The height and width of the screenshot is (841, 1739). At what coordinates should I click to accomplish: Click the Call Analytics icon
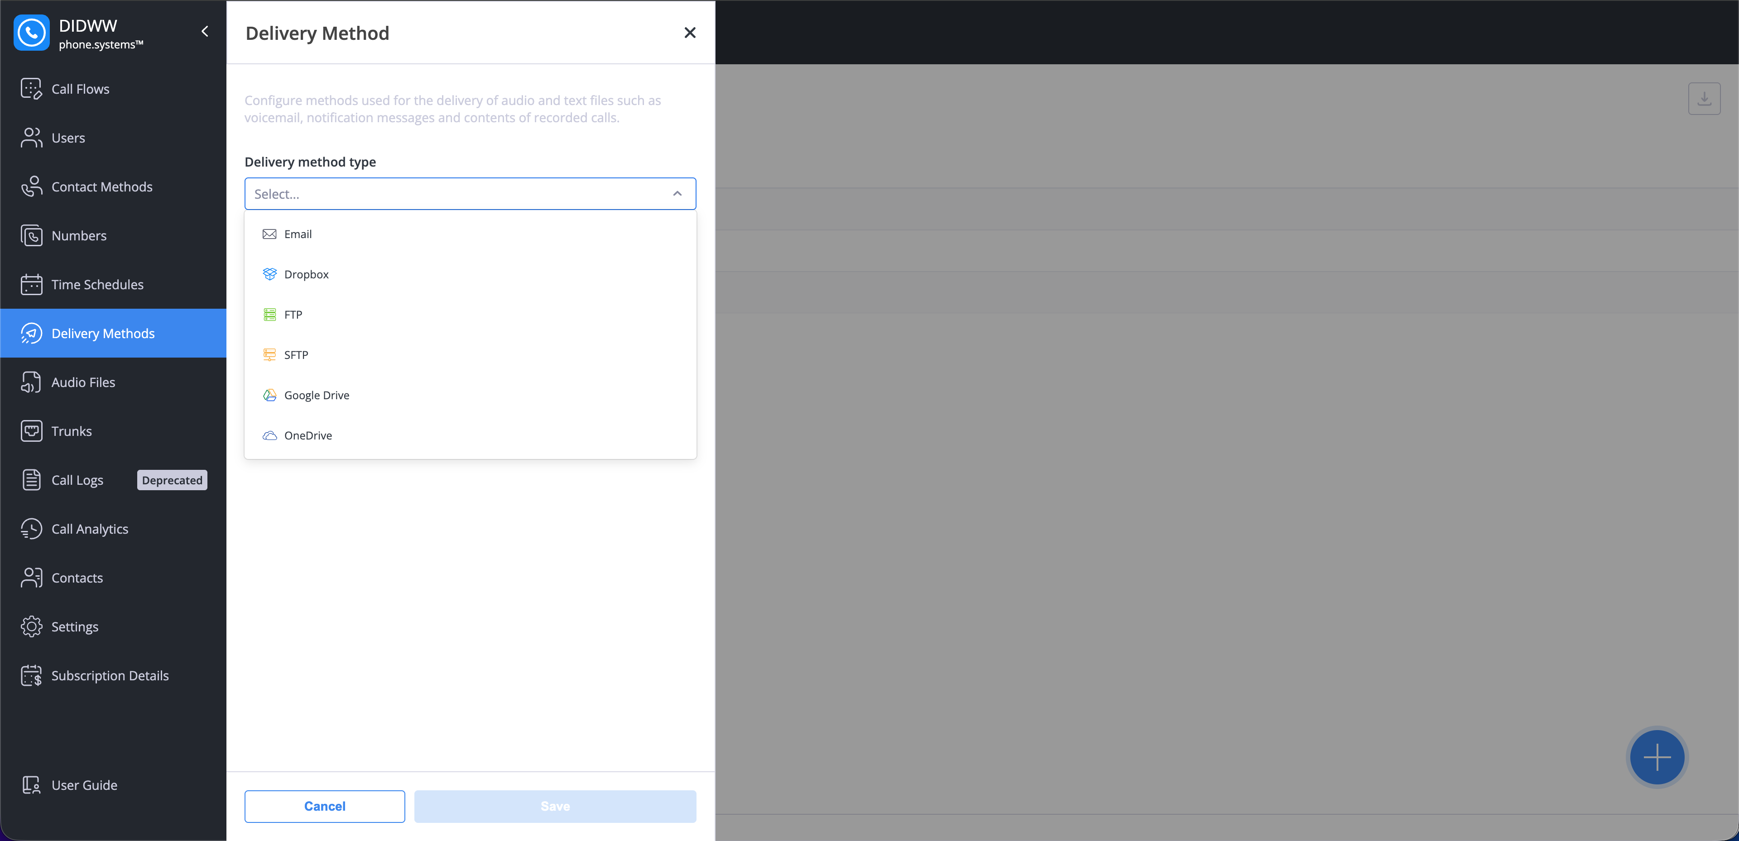tap(31, 529)
